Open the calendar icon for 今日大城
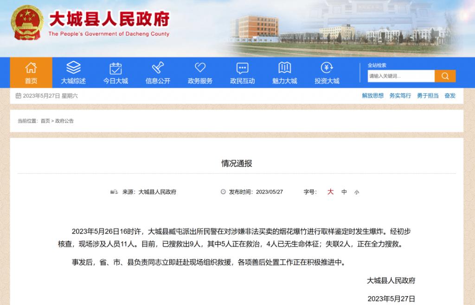Screen dimensions: 475x305 [x=116, y=68]
